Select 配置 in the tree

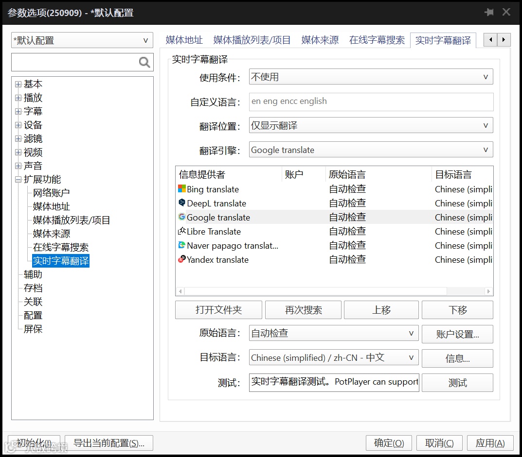point(33,315)
